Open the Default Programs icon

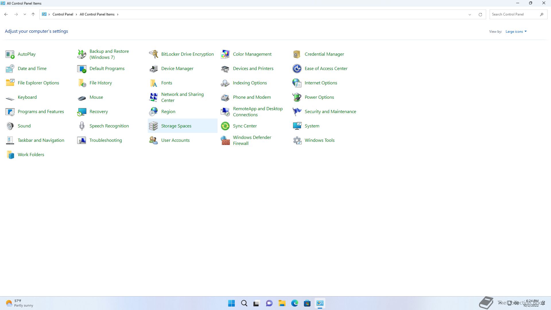[82, 69]
